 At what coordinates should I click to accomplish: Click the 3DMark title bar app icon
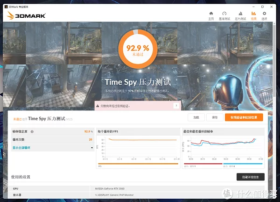pyautogui.click(x=6, y=7)
